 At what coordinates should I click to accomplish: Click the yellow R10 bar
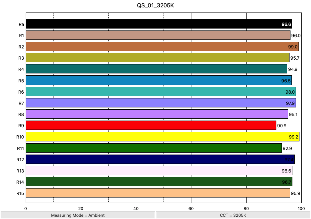(163, 137)
